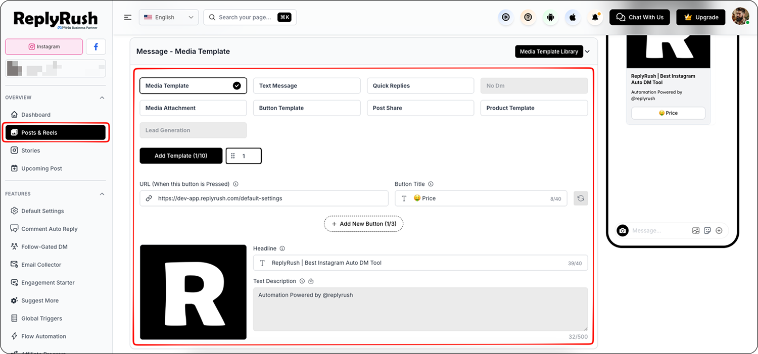Click the ReplyRush logo
This screenshot has height=354, width=758.
[x=56, y=20]
